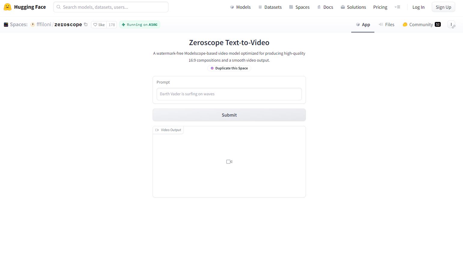Go to Pricing page
The width and height of the screenshot is (463, 269).
[380, 7]
